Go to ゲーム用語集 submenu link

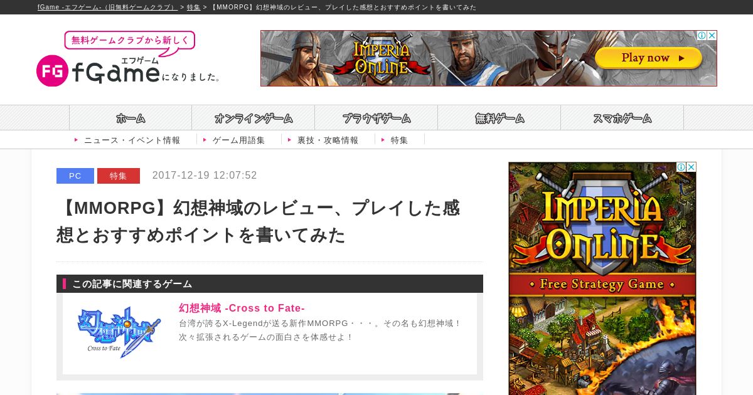238,140
